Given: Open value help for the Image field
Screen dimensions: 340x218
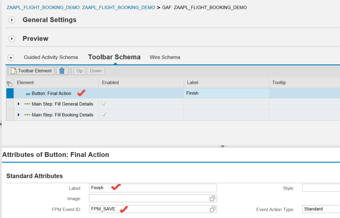Looking at the screenshot, I should click(212, 199).
